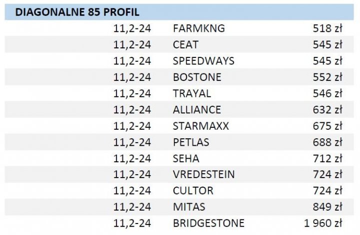Viewport: 360px width, 235px height.
Task: Click the PETLAS brand cell
Action: tap(191, 142)
